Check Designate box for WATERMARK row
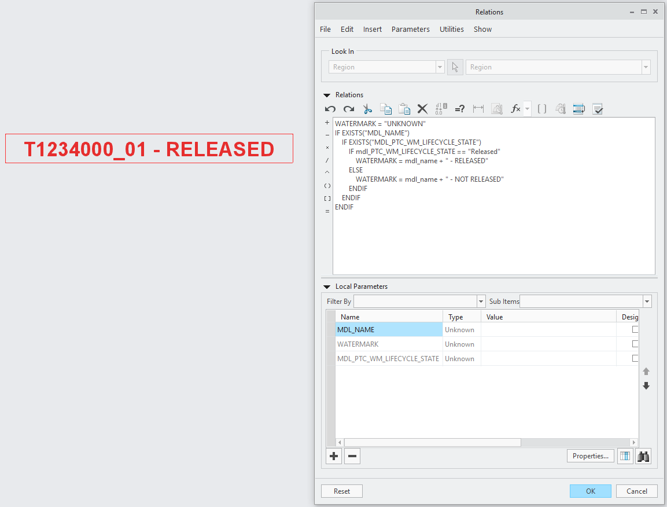The image size is (667, 507). click(635, 344)
